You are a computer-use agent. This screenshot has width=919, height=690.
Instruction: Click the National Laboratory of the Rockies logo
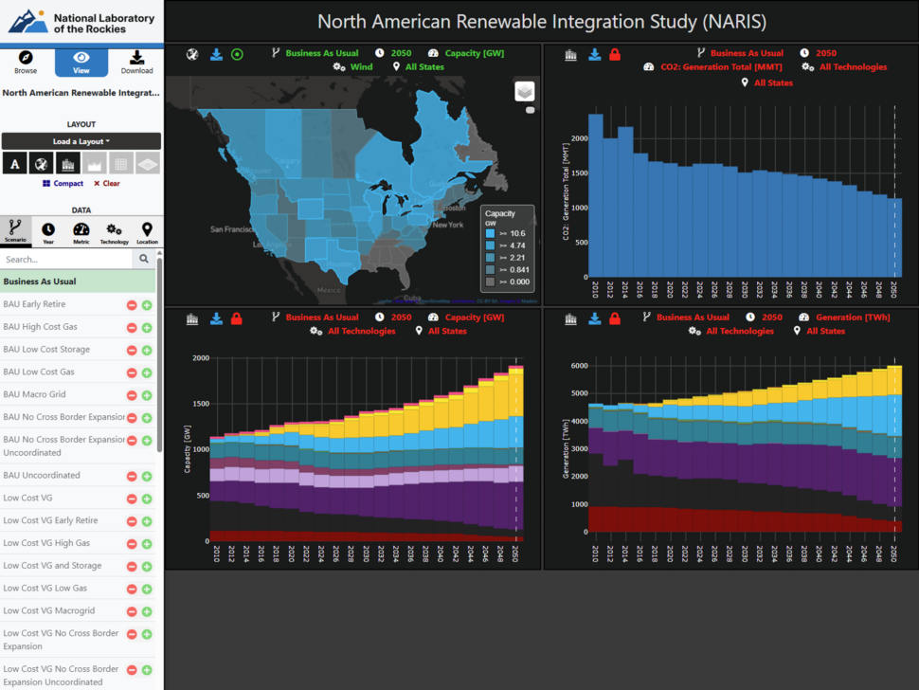[81, 23]
